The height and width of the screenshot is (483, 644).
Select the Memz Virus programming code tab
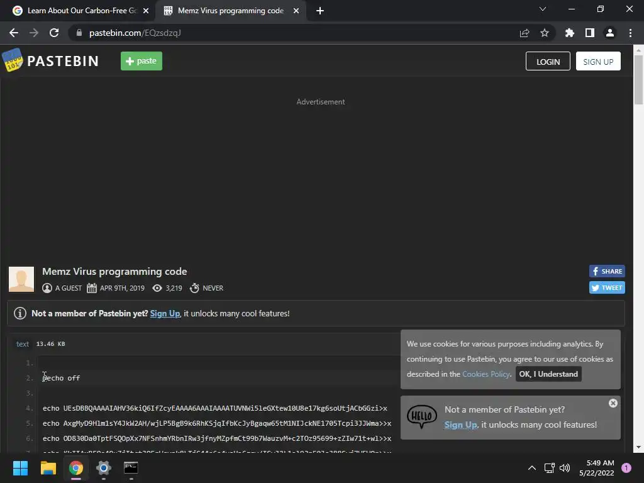click(x=230, y=11)
